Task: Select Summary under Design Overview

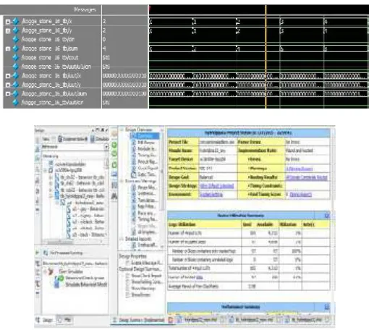Action: (145, 136)
